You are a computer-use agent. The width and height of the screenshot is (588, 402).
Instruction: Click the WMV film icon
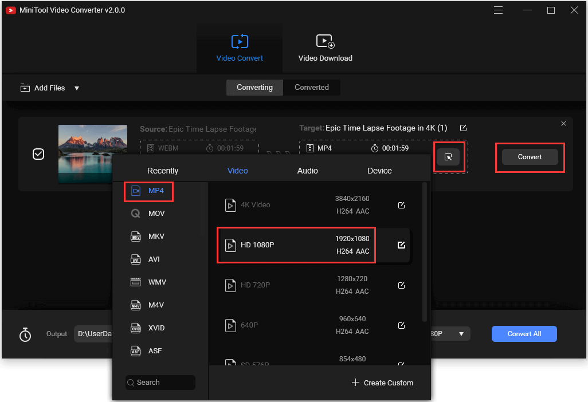pyautogui.click(x=135, y=282)
